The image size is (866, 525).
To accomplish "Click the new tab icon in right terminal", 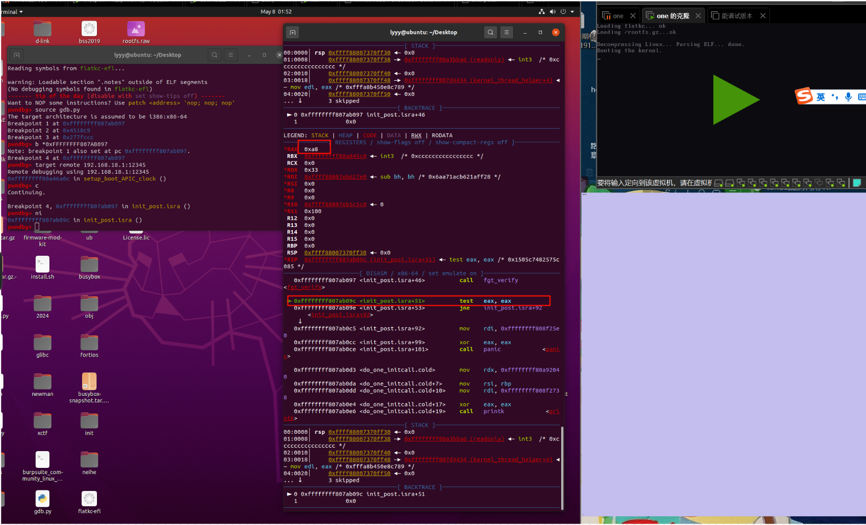I will (292, 32).
